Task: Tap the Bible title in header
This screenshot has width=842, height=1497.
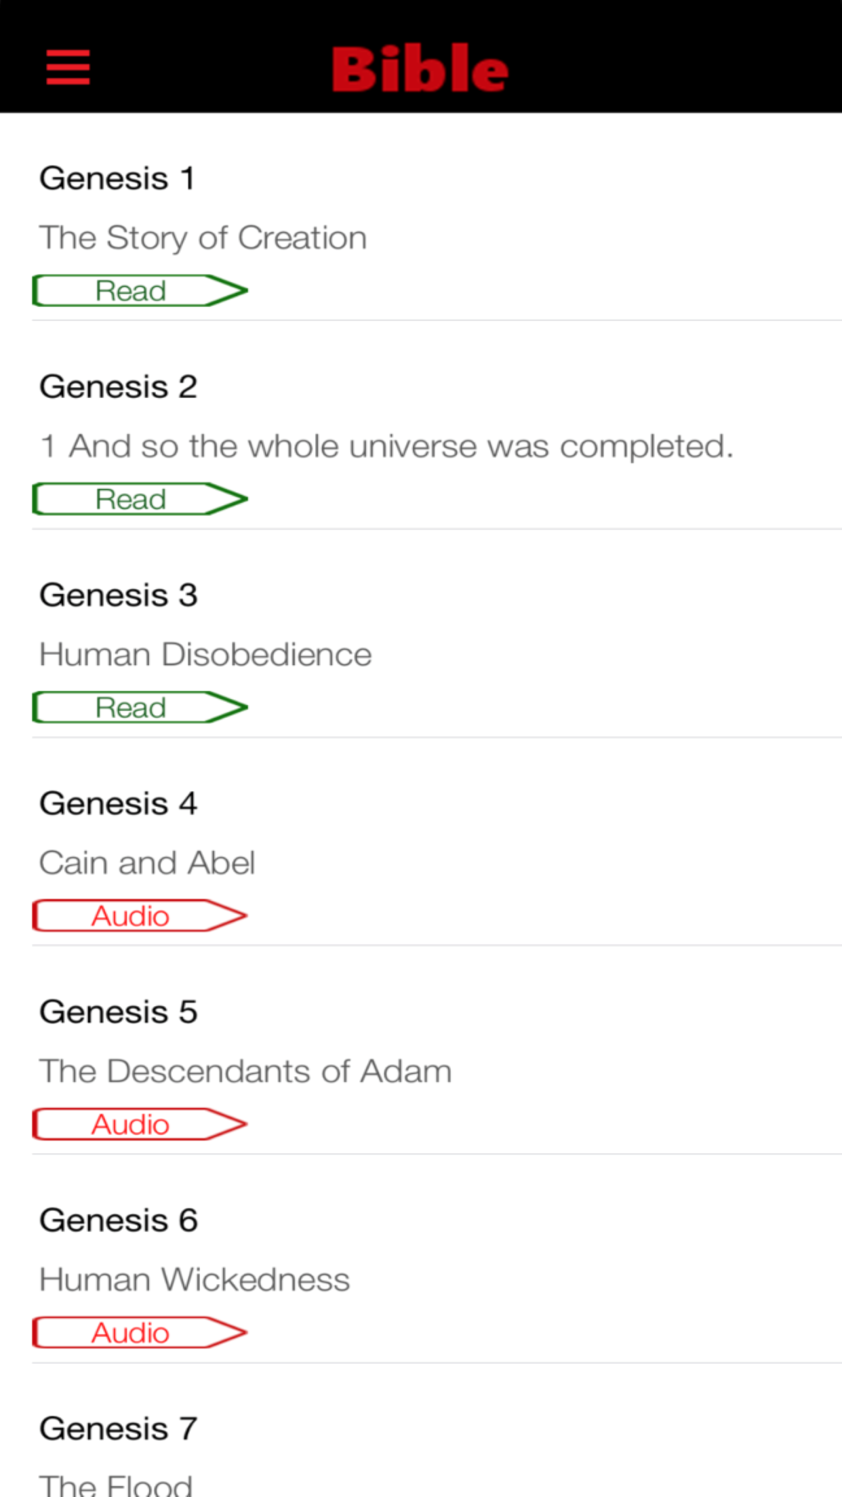Action: click(420, 68)
